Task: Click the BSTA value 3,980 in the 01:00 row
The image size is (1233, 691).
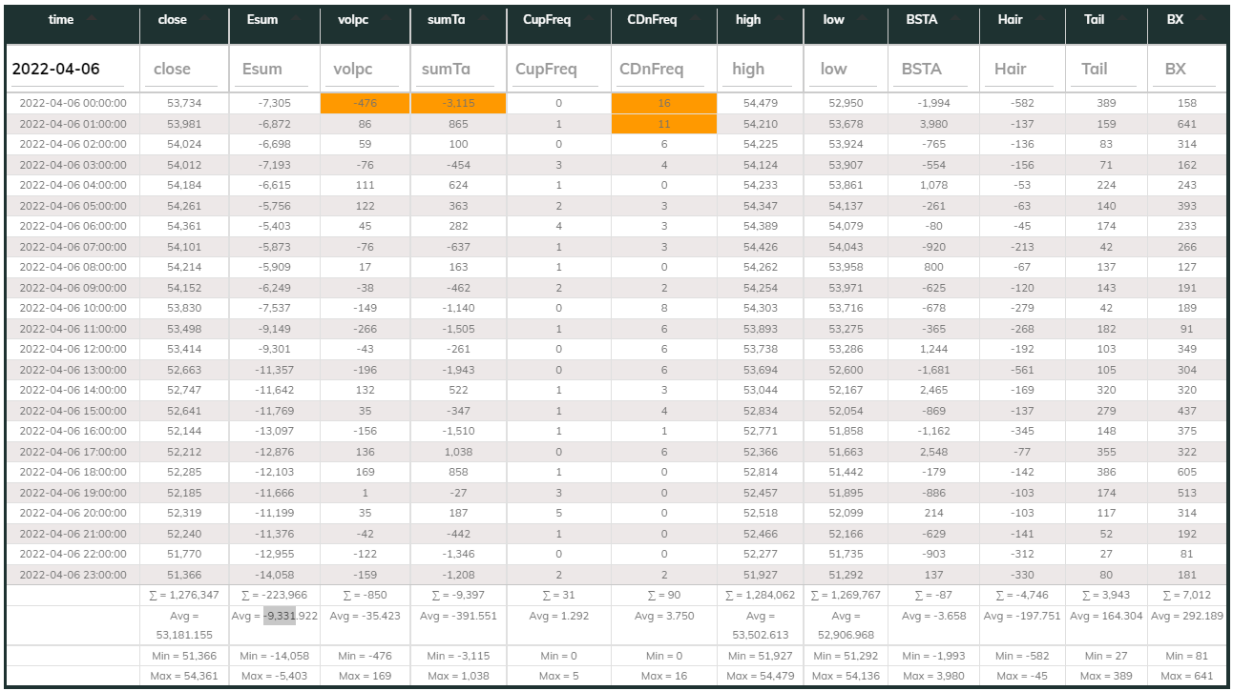Action: pyautogui.click(x=933, y=124)
